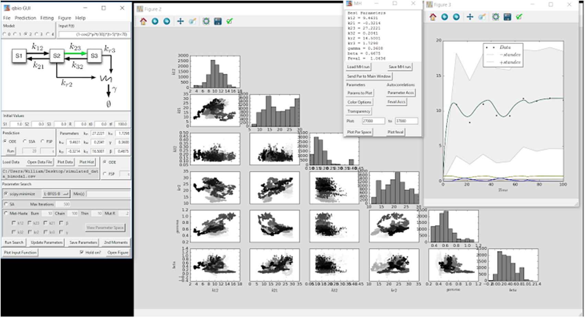Check the k12 parameter checkbox
The width and height of the screenshot is (585, 318).
(x=14, y=223)
